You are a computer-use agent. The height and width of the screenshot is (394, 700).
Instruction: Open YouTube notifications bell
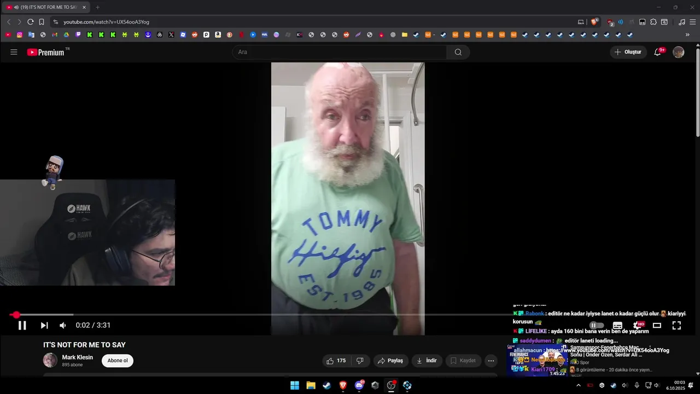[658, 52]
